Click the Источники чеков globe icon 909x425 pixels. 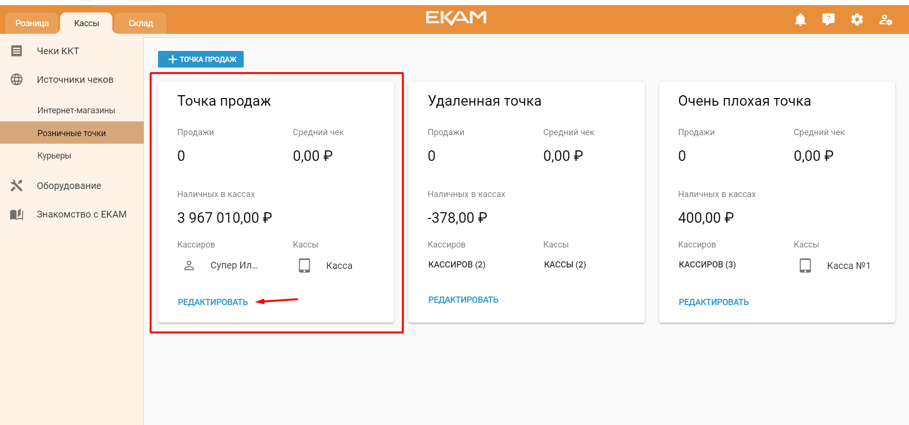coord(17,79)
